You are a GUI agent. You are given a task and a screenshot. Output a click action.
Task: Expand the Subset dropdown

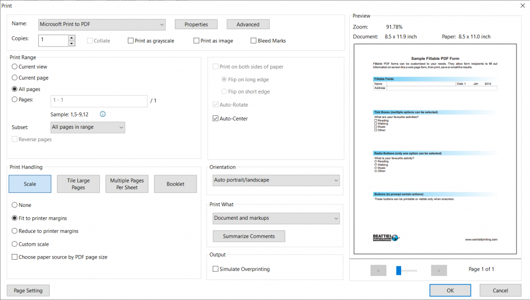(x=88, y=127)
